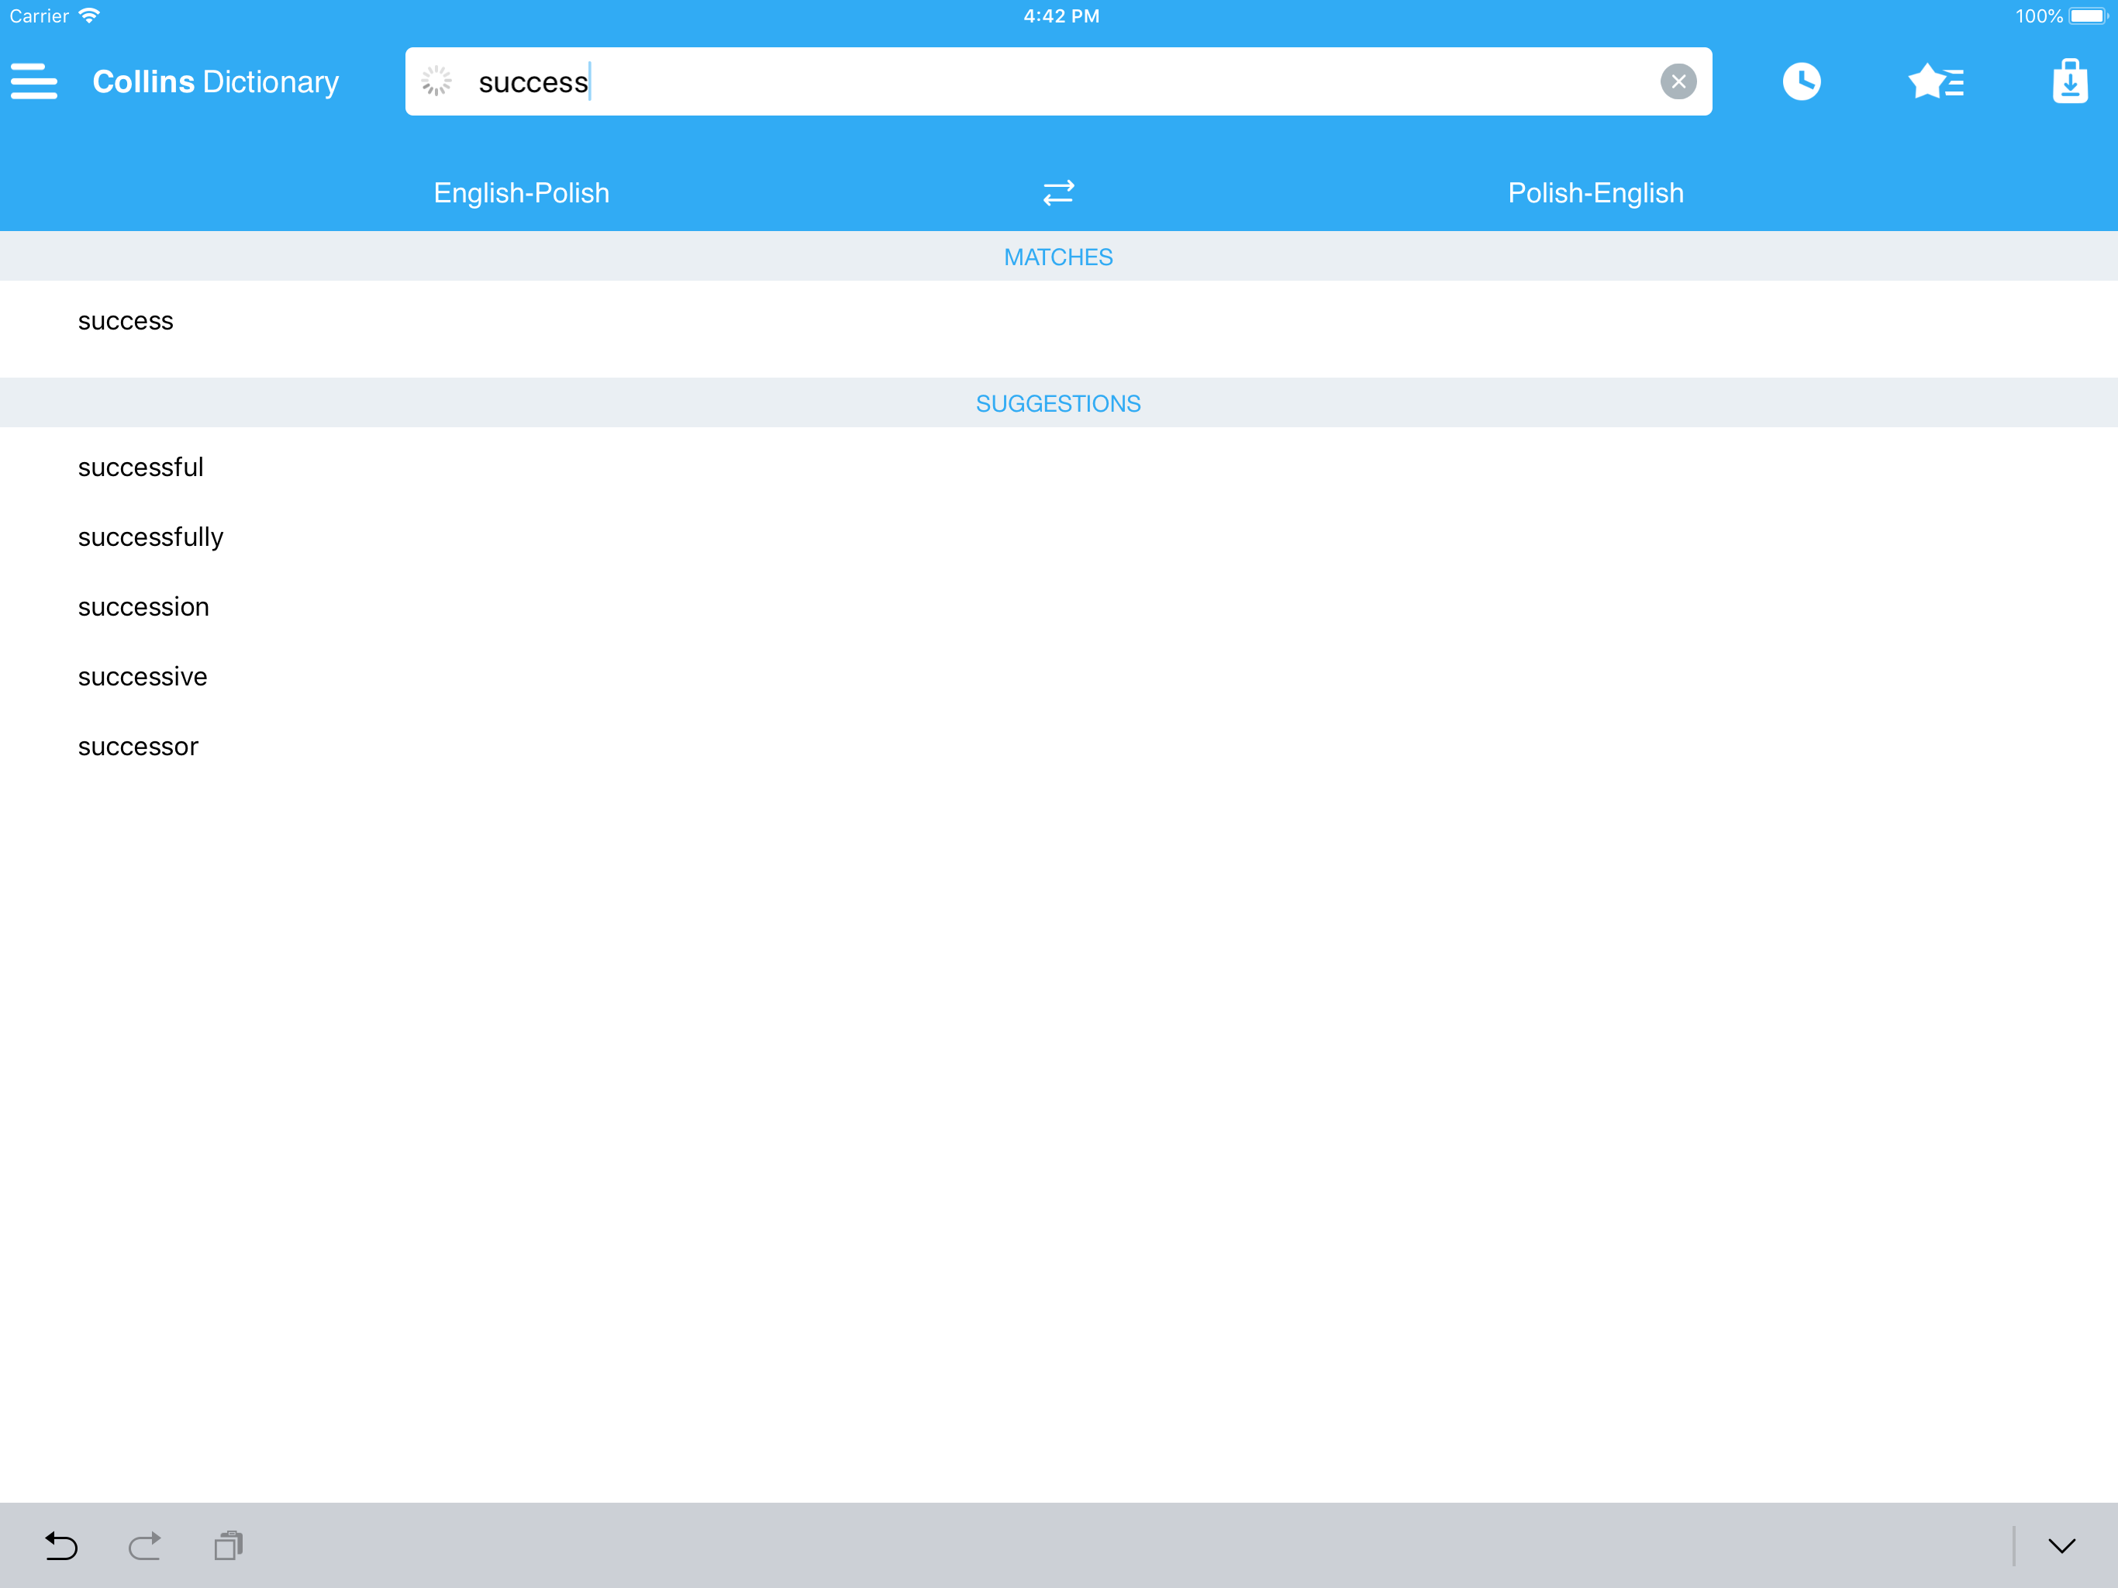The image size is (2118, 1588).
Task: Open search history clock icon
Action: (x=1801, y=81)
